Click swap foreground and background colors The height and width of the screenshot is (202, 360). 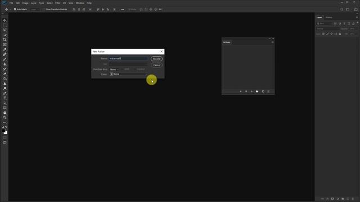[6, 127]
